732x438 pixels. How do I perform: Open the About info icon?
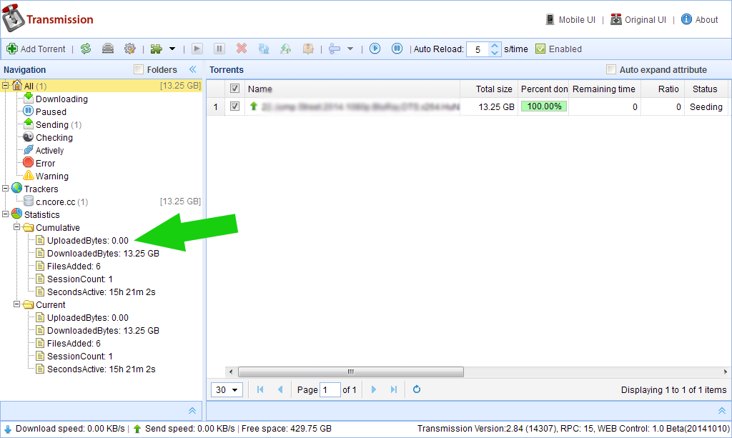pos(686,19)
